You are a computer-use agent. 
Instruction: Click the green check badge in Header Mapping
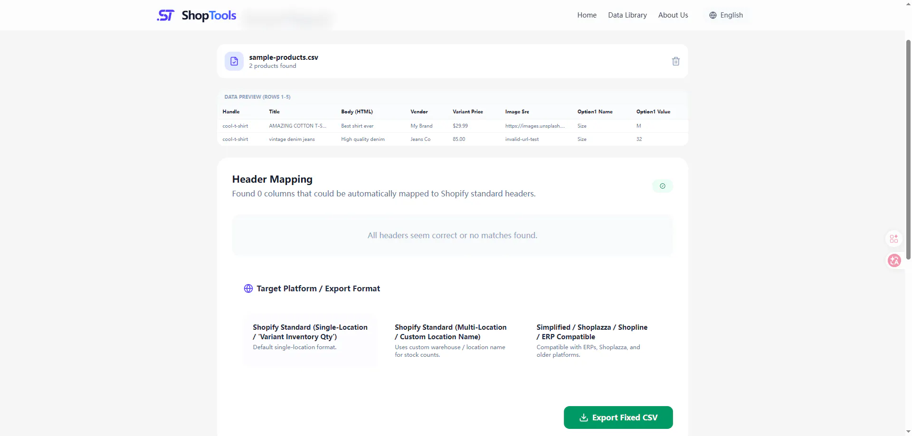(662, 186)
